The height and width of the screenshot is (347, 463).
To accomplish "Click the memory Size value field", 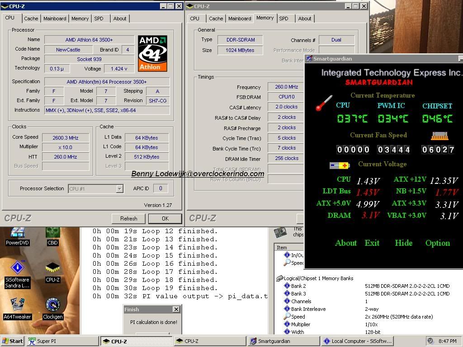I will [240, 50].
